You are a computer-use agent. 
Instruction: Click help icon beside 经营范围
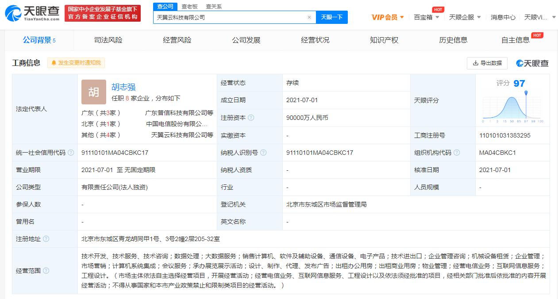click(46, 271)
